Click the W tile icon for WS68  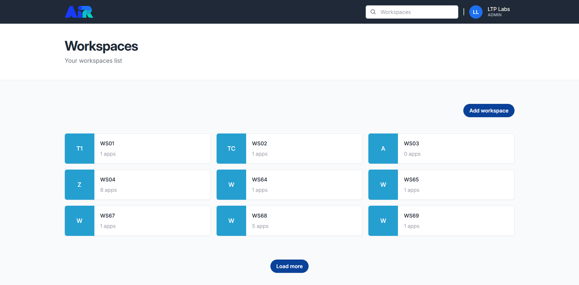tap(231, 221)
